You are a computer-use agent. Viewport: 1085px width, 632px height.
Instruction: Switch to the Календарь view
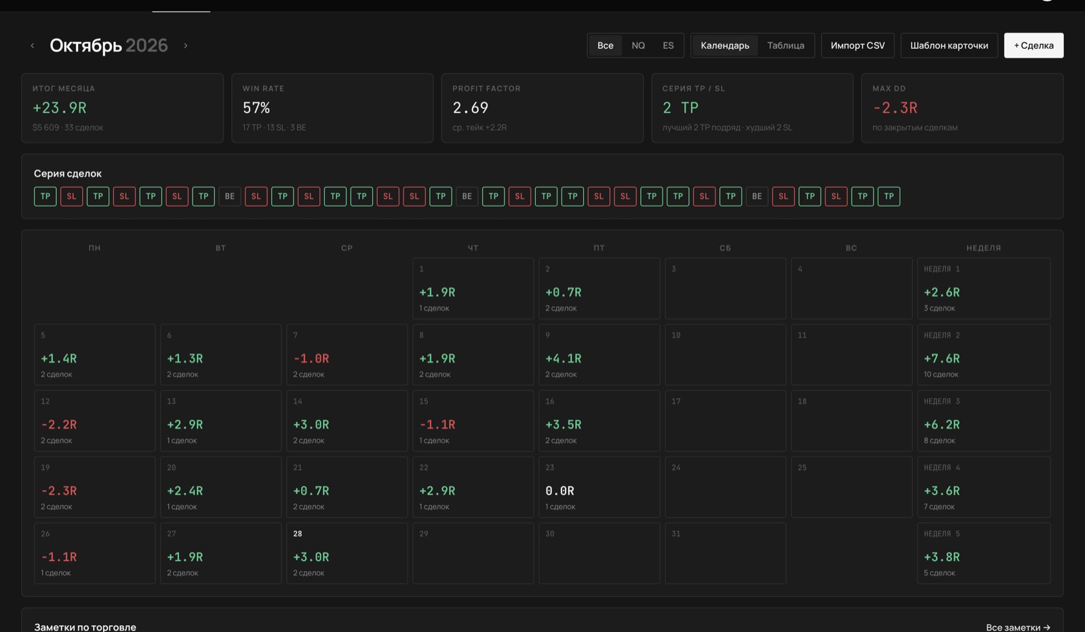(x=725, y=45)
